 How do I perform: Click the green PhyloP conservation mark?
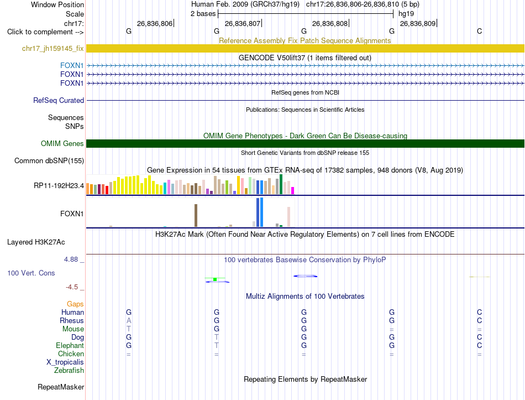click(x=215, y=279)
